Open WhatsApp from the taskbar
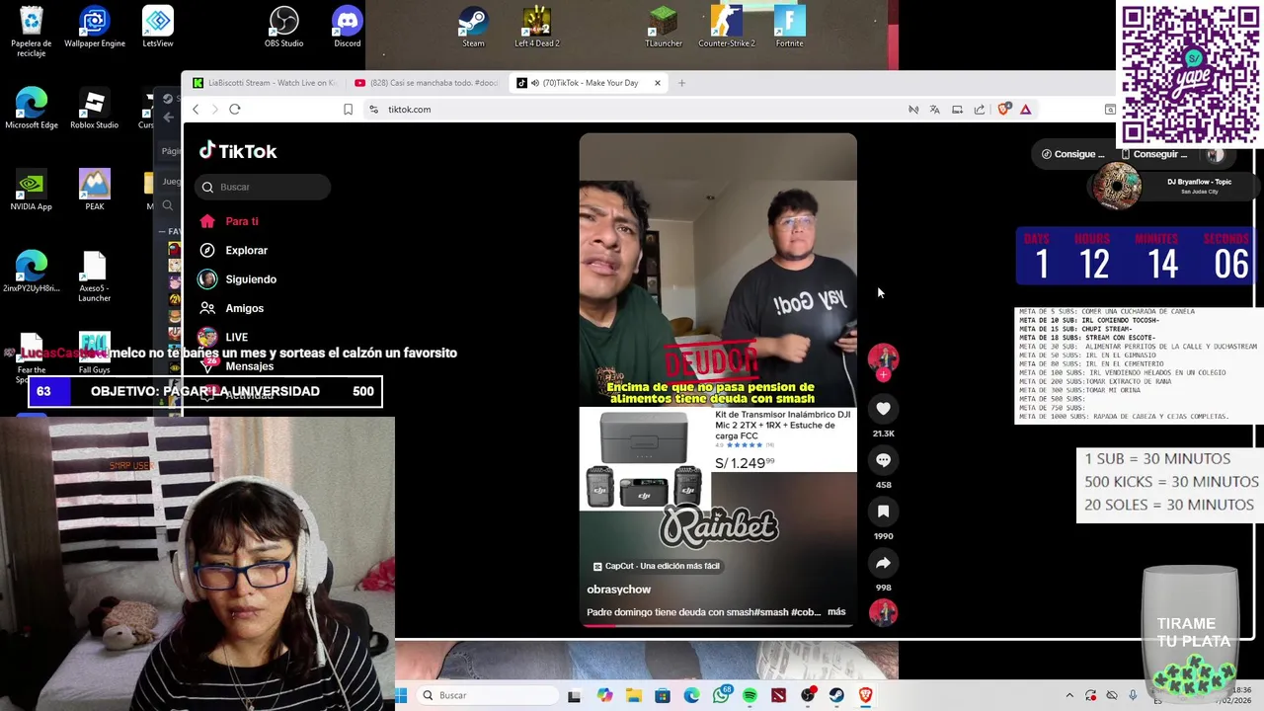 pyautogui.click(x=721, y=695)
